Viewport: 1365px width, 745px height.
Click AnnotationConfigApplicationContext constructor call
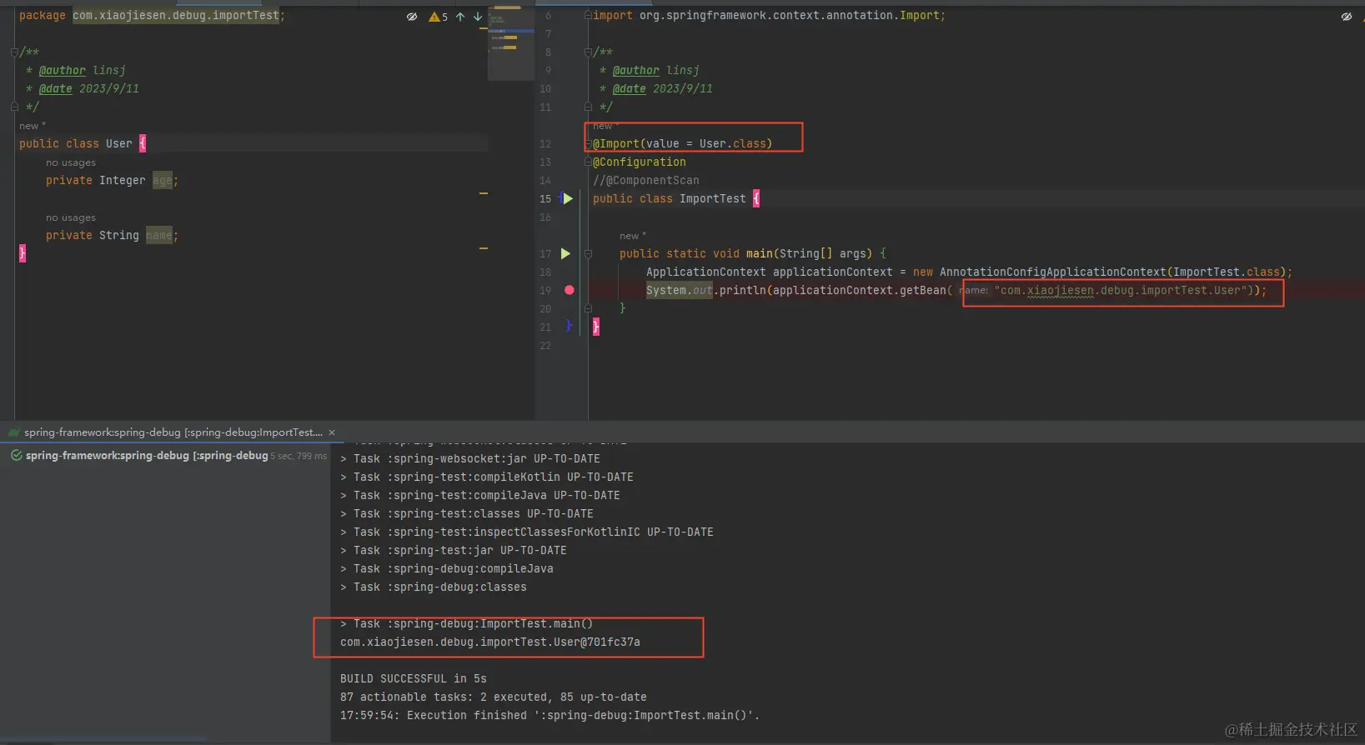pos(1053,272)
